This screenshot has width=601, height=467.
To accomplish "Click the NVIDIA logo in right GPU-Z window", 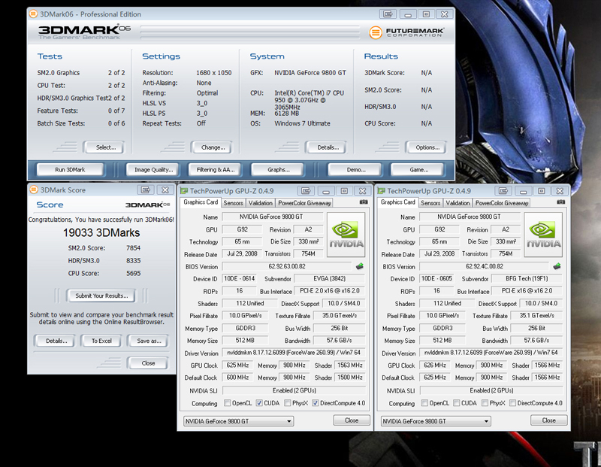I will [x=543, y=235].
